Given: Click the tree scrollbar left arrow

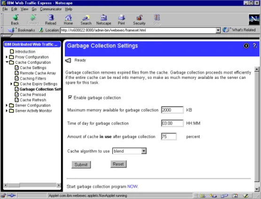Looking at the screenshot, I should click(6, 185).
